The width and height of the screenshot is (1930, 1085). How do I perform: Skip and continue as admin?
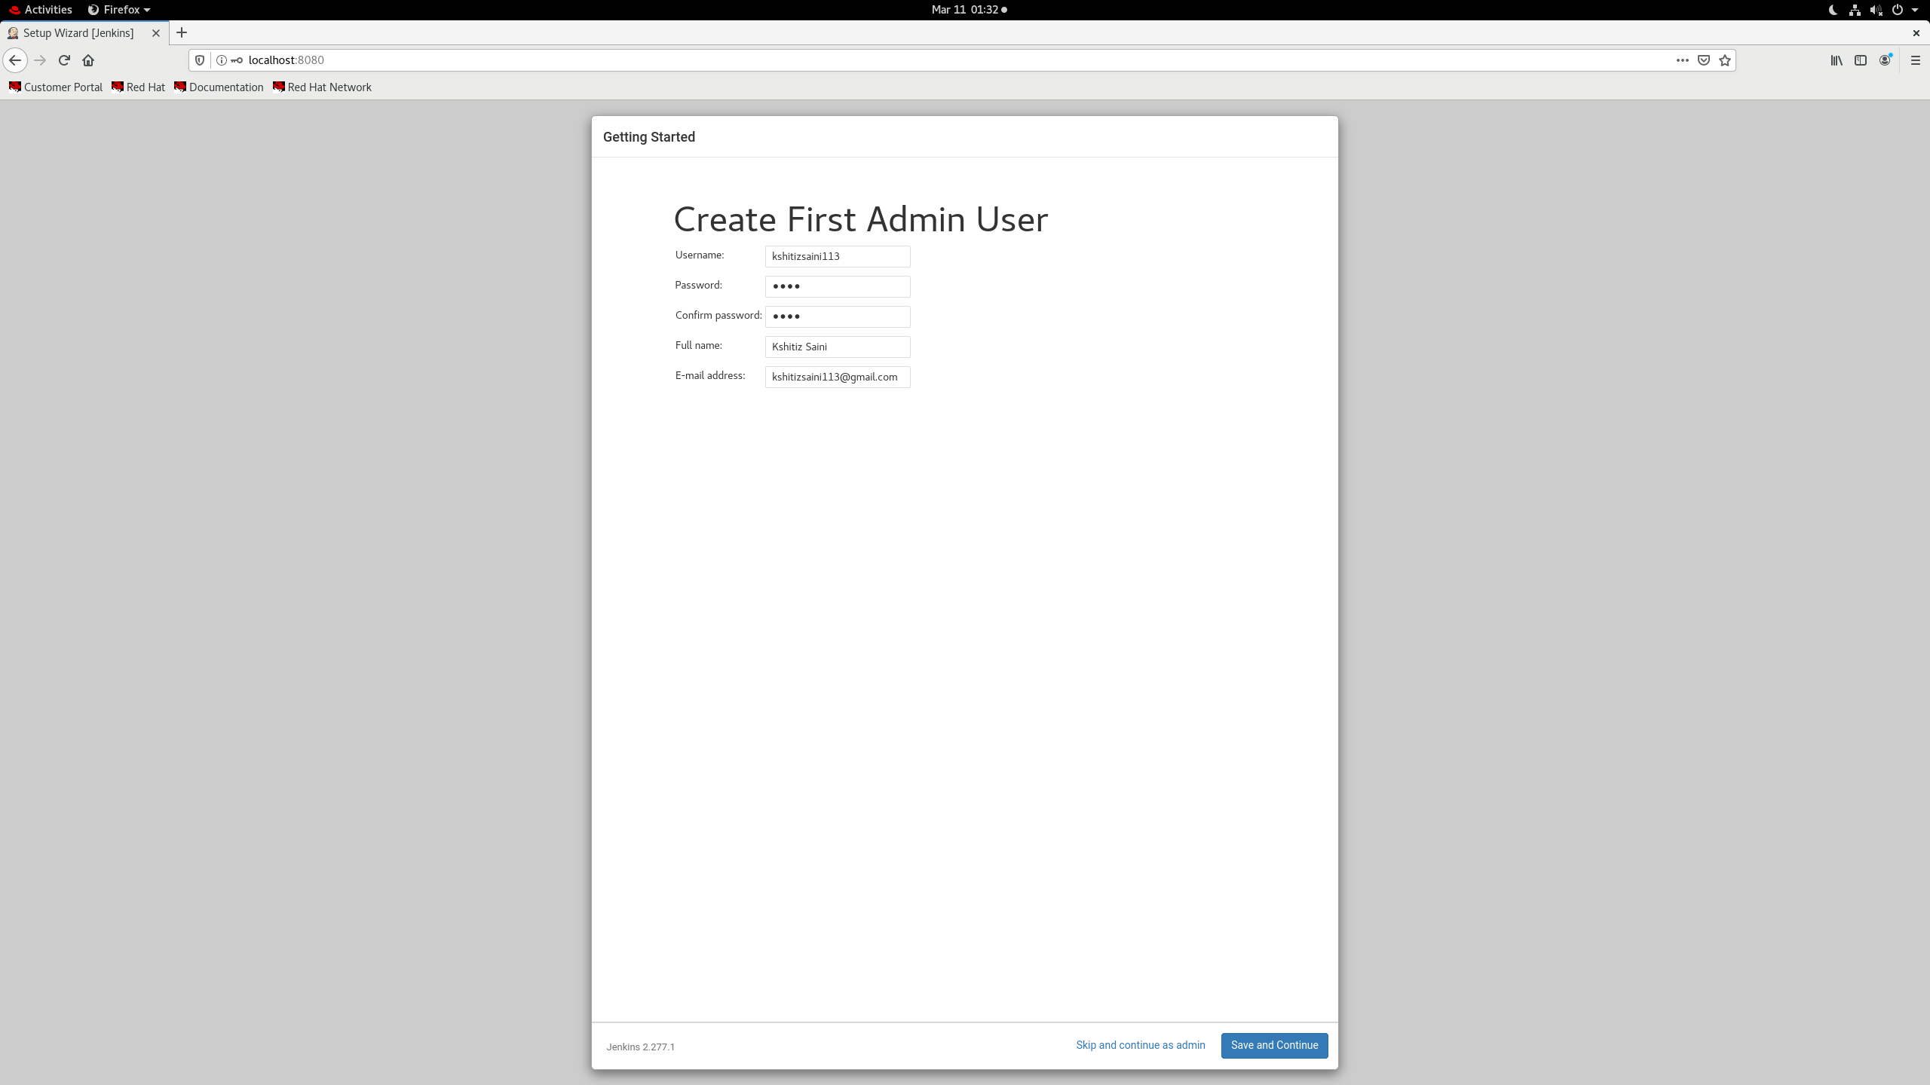pyautogui.click(x=1140, y=1045)
